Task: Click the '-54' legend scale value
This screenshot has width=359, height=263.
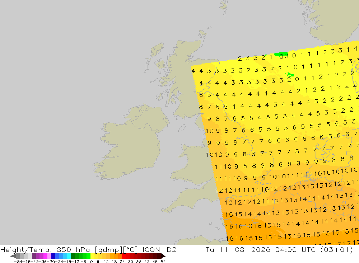Action: pos(18,262)
